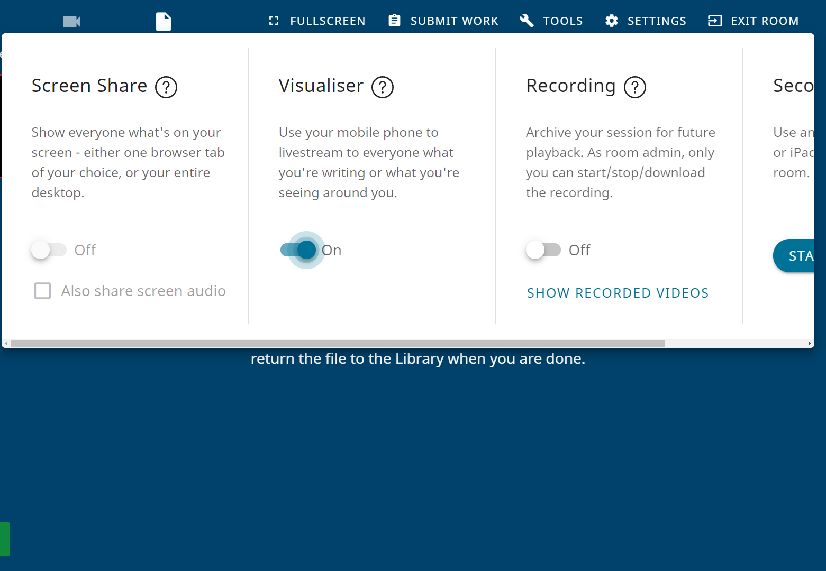Show recorded videos link
This screenshot has width=826, height=571.
618,293
